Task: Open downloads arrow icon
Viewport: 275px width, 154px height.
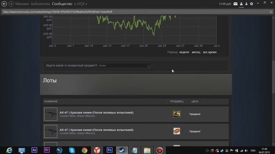Action: click(x=246, y=4)
